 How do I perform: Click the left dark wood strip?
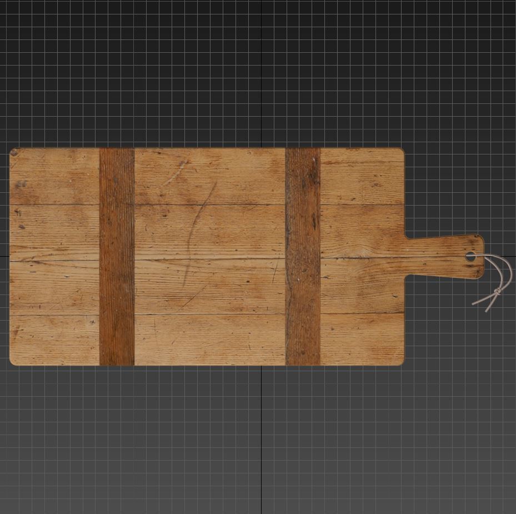pos(117,257)
